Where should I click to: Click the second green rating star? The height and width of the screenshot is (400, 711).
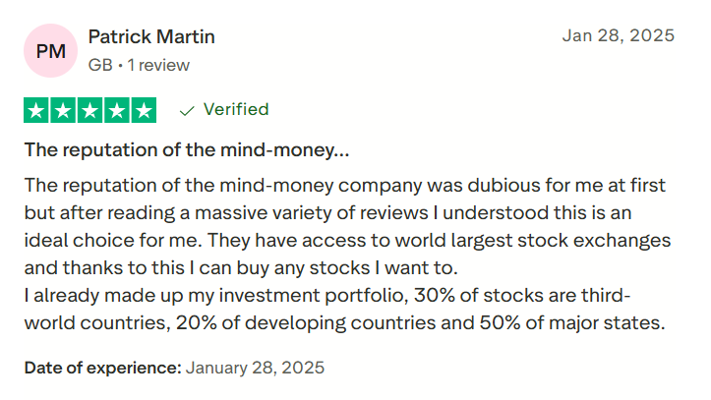coord(63,110)
